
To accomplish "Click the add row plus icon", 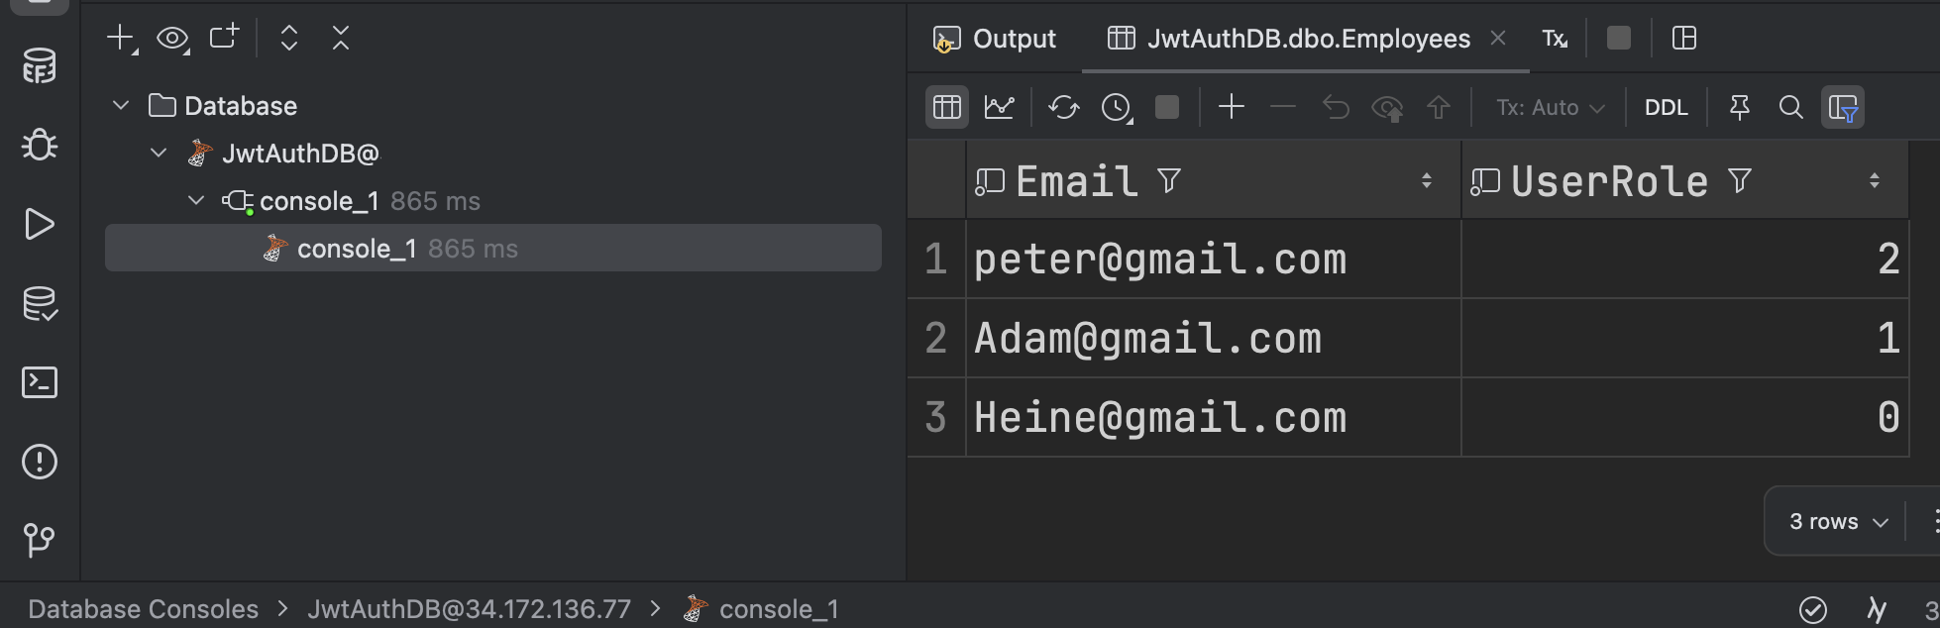I will 1231,107.
